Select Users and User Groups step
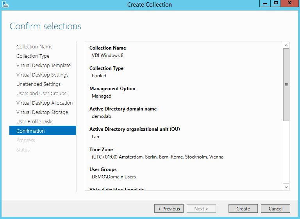Screen dimensions: 300x219 coord(41,94)
